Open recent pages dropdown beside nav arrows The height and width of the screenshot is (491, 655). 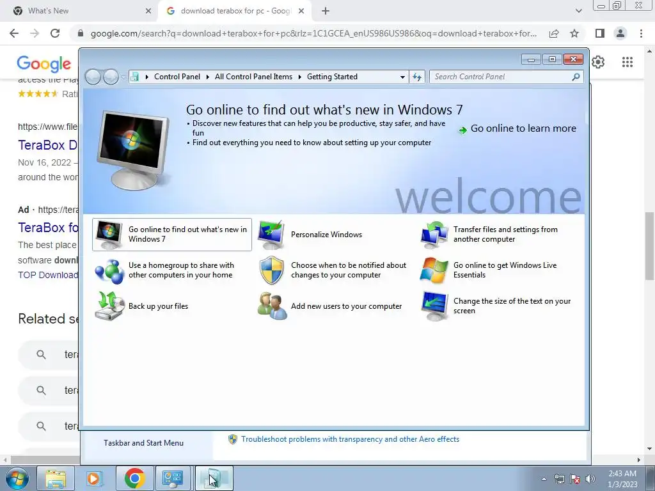(123, 77)
